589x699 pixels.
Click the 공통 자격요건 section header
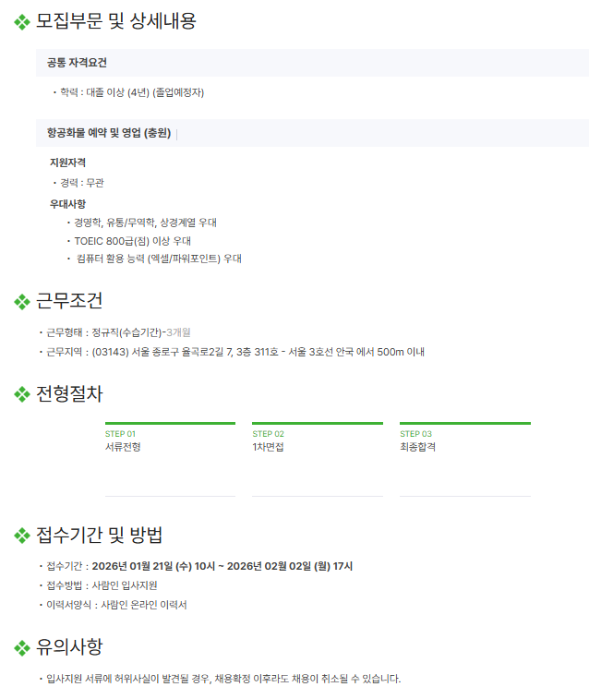click(x=78, y=63)
